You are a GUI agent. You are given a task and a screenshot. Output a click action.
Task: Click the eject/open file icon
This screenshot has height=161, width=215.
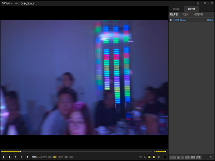[x=27, y=157]
